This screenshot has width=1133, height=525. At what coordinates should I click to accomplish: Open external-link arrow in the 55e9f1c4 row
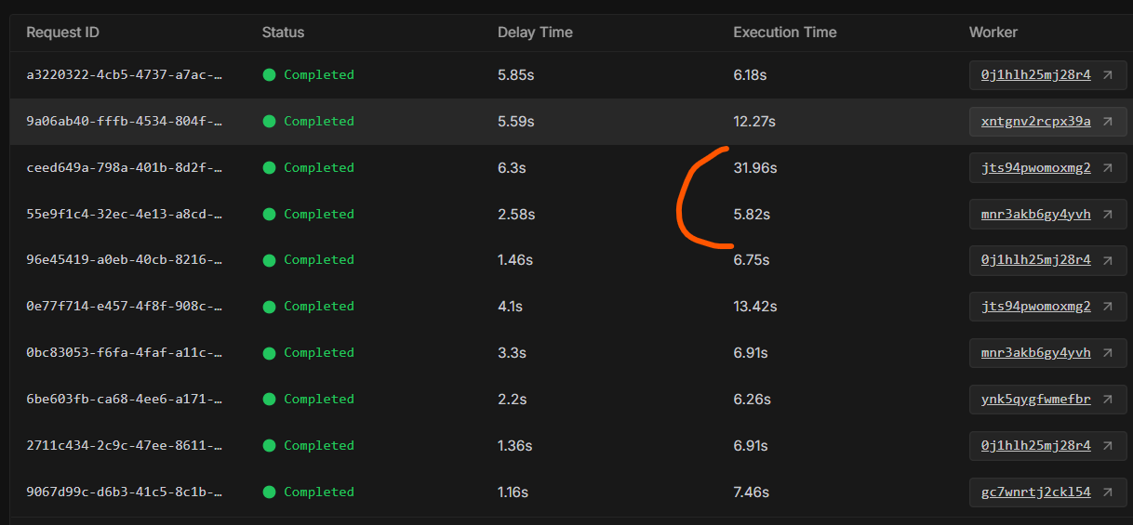(1107, 215)
